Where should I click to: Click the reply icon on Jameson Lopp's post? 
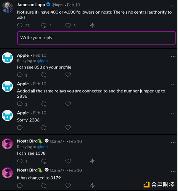tap(20, 26)
